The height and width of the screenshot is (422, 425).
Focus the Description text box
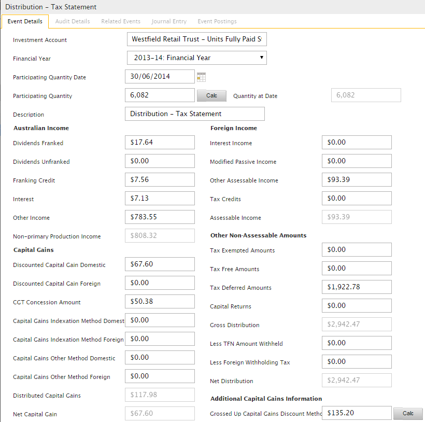pos(194,114)
